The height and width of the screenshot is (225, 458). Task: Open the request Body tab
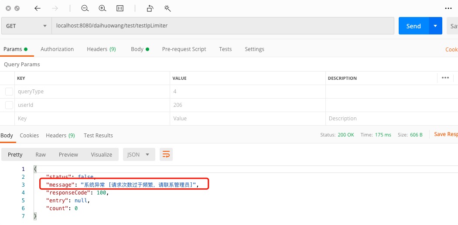[140, 49]
